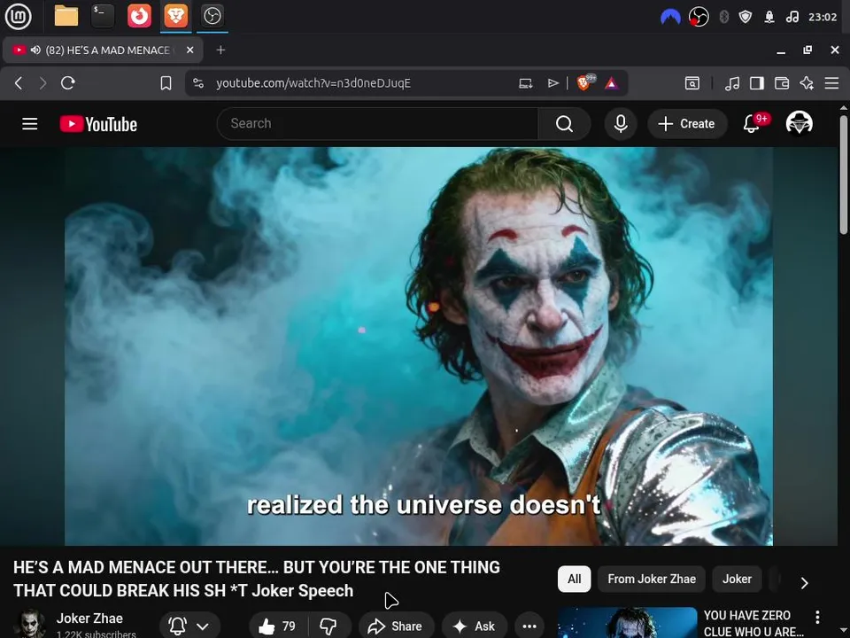Screen dimensions: 850x638
Task: Show more filter chips with right arrow
Action: point(805,583)
